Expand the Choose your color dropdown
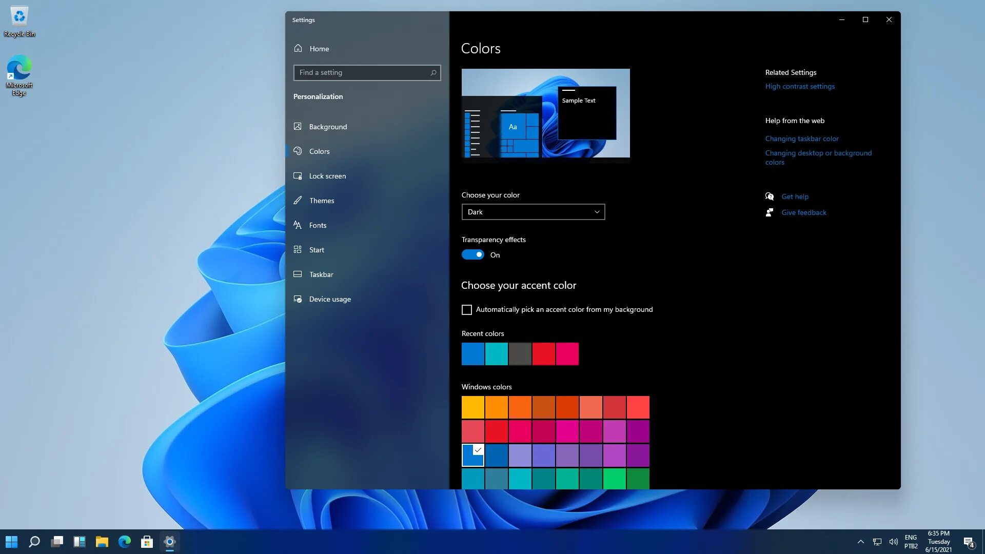This screenshot has width=985, height=554. pyautogui.click(x=533, y=212)
